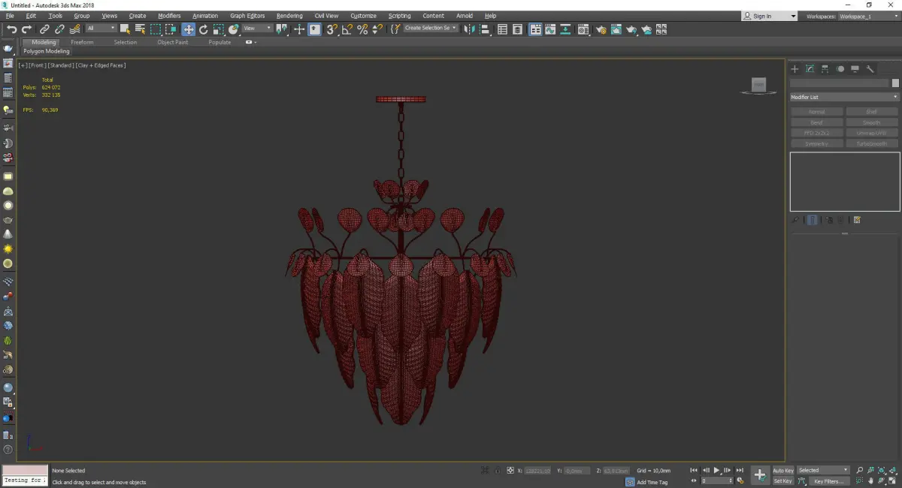Open the Utilities wrench panel tab
This screenshot has width=902, height=488.
coord(870,69)
